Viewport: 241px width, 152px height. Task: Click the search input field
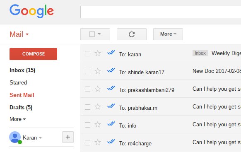click(x=161, y=12)
